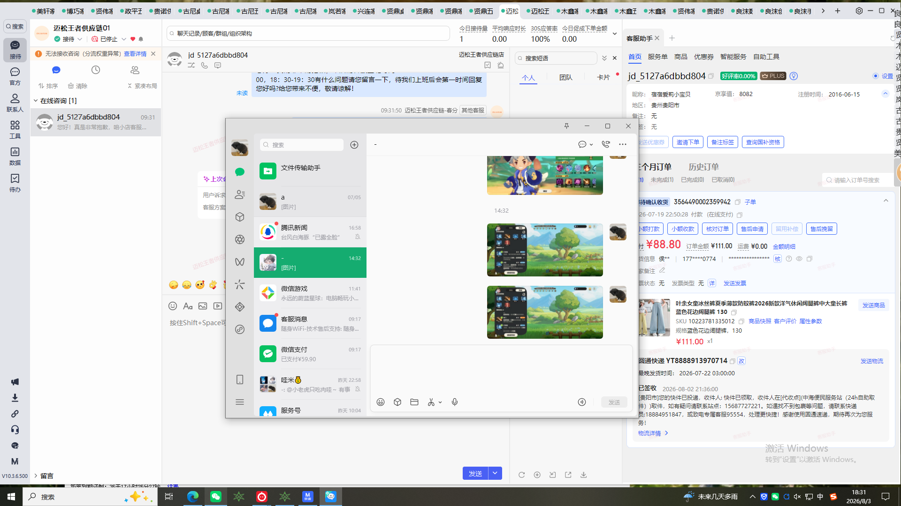Click the WeChat search box
901x506 pixels.
302,145
